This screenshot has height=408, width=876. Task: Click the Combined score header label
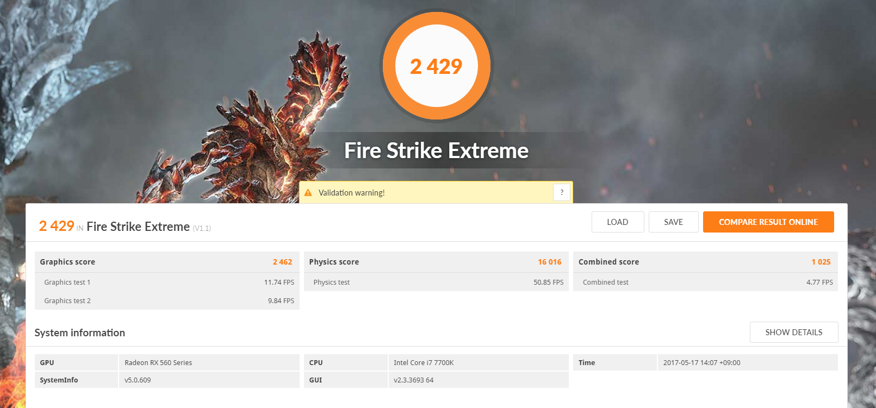(x=608, y=262)
